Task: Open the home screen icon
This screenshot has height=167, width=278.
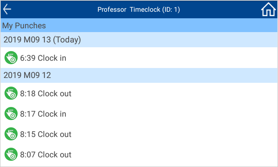Action: 268,9
